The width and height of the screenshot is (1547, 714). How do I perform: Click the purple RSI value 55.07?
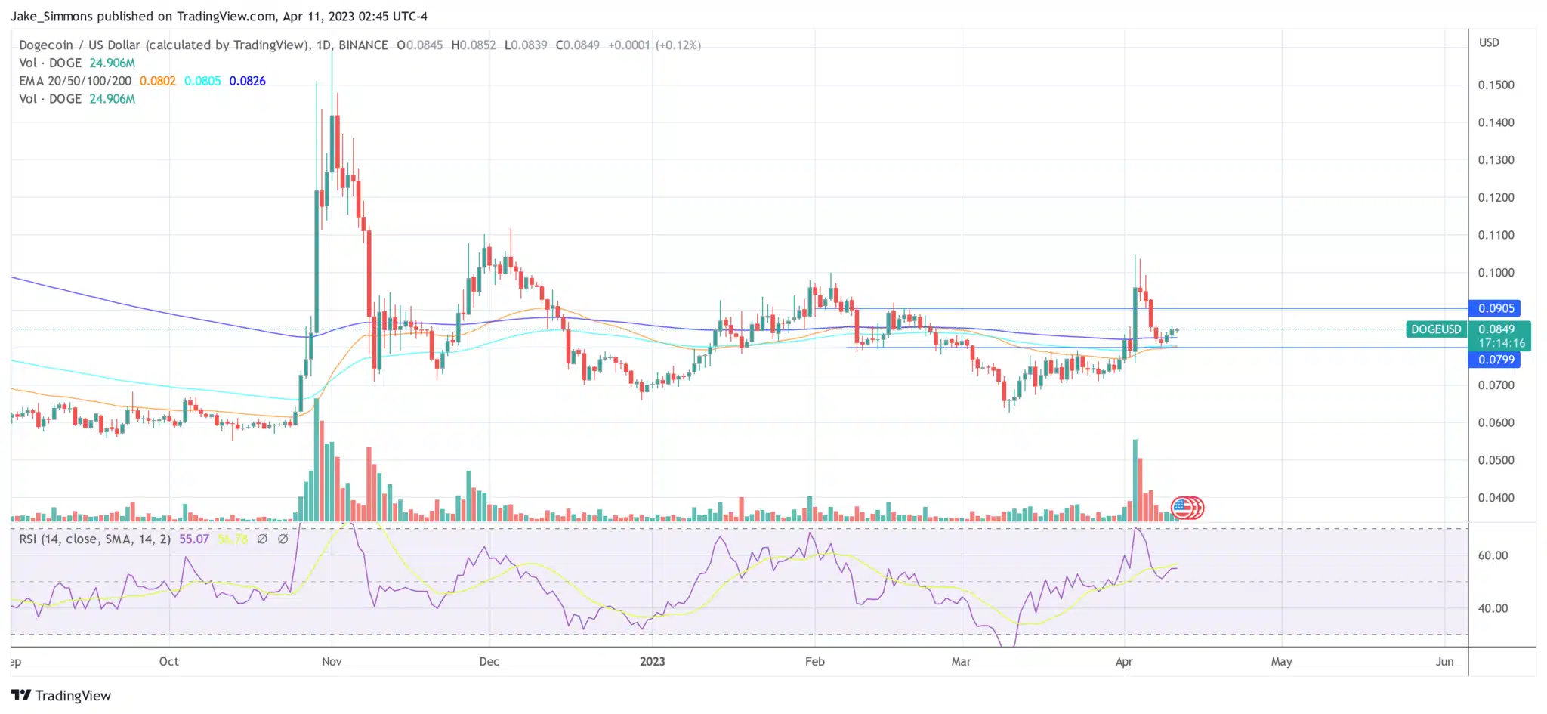point(194,539)
